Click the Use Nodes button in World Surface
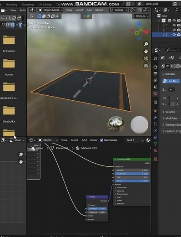 (171, 81)
